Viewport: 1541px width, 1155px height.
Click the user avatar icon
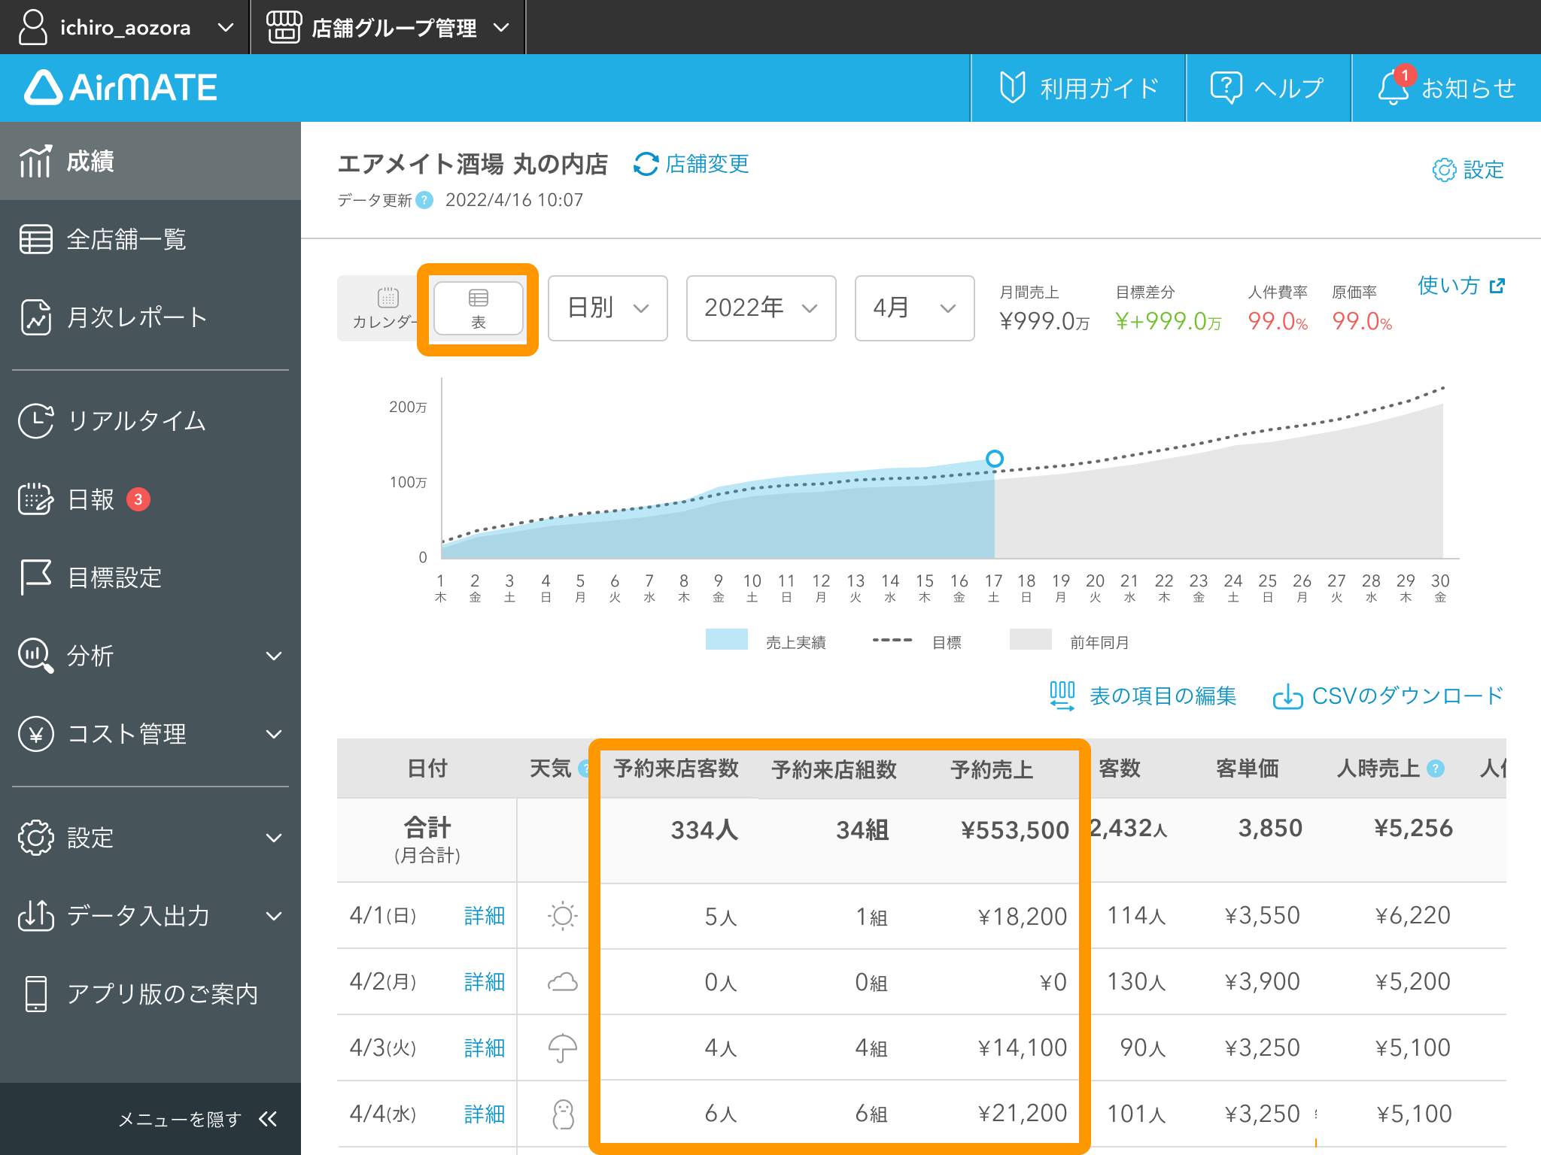coord(32,27)
